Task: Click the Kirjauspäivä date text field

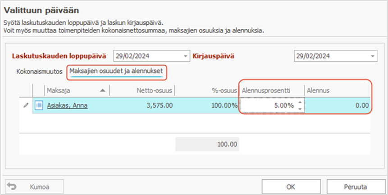Action: pos(331,56)
